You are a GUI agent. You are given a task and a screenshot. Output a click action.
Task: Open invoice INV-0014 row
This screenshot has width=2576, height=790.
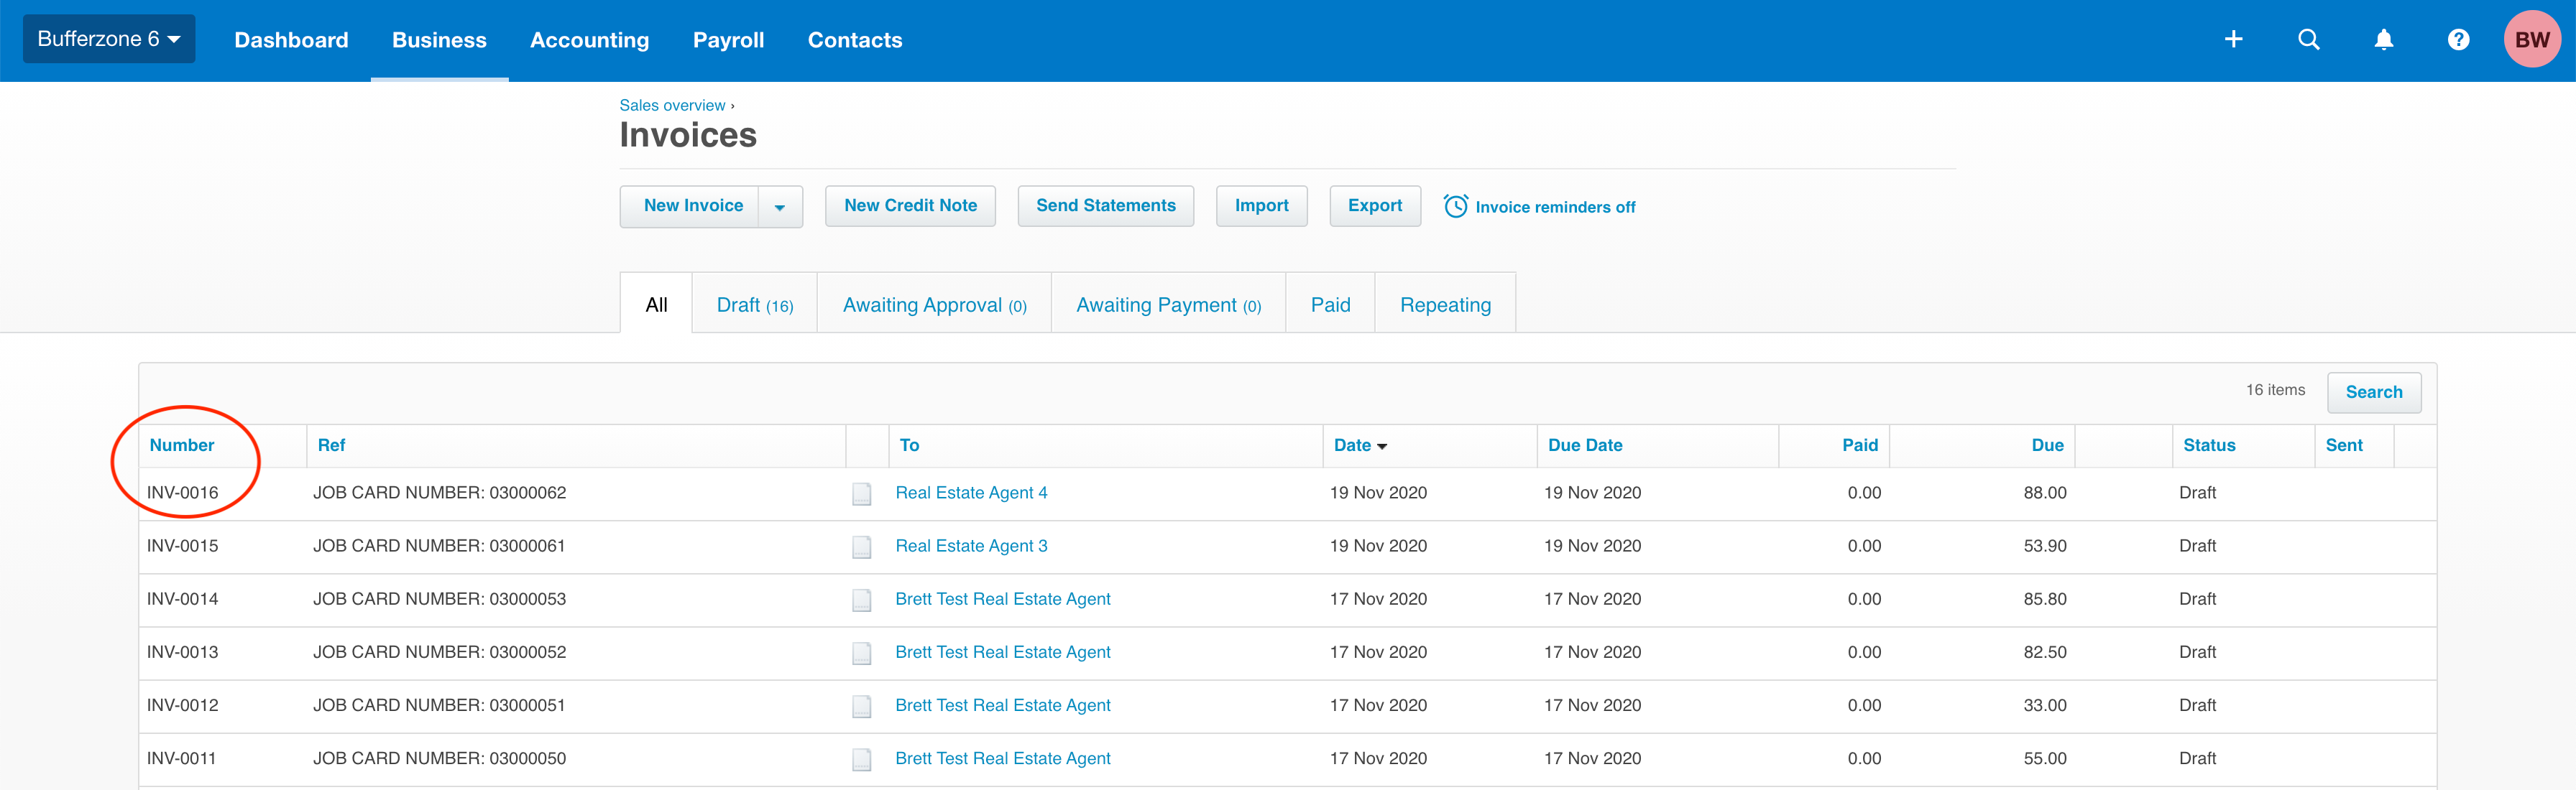[1287, 599]
